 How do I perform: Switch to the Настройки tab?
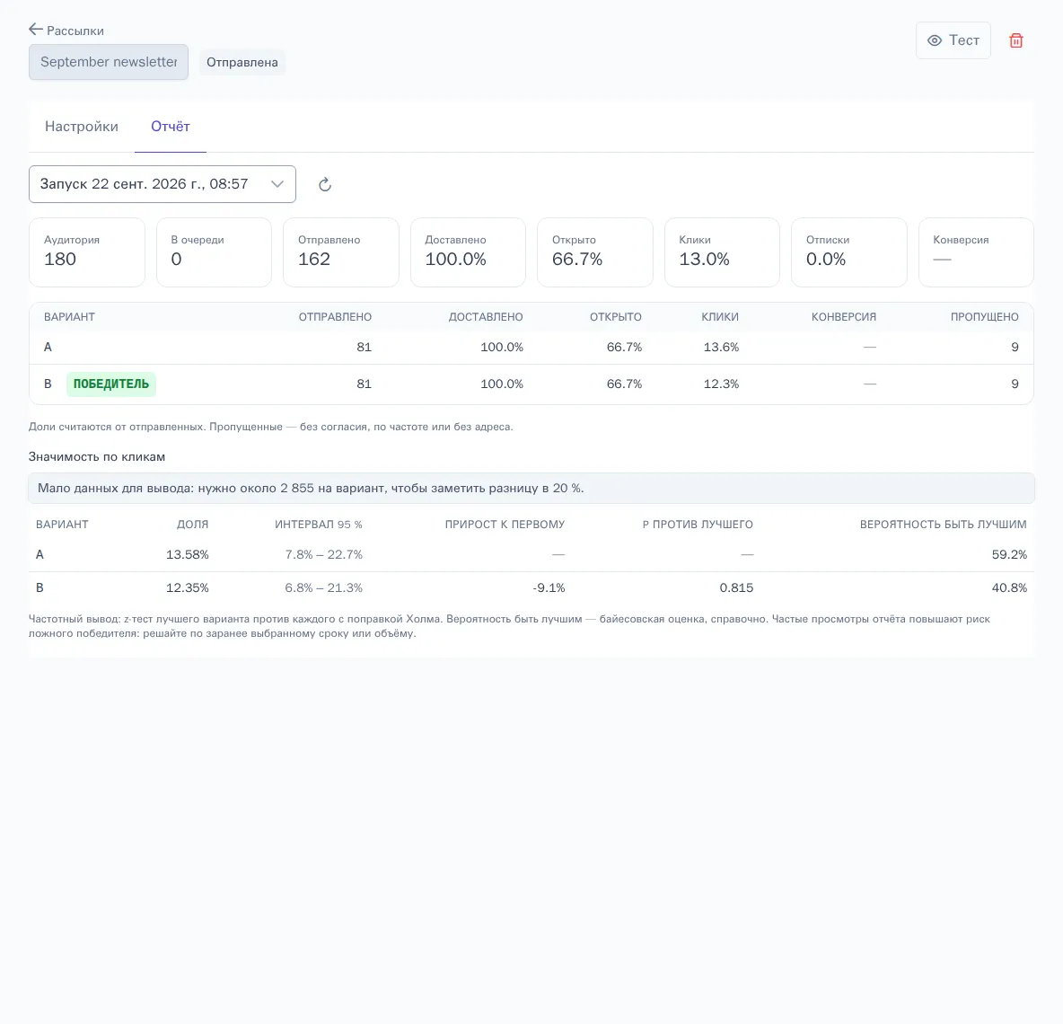82,126
